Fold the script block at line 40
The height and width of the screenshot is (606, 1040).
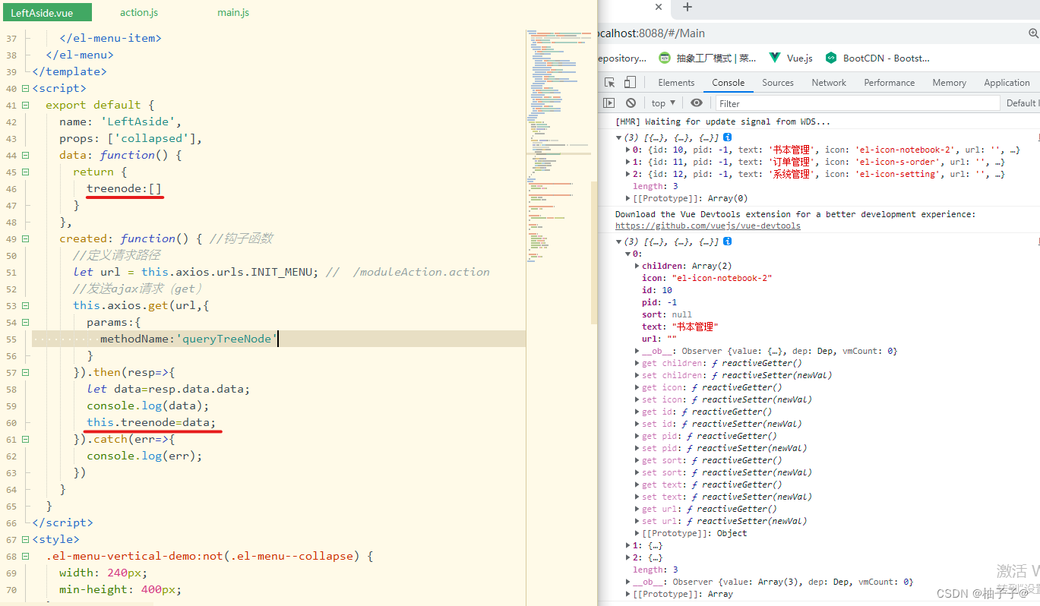point(25,88)
